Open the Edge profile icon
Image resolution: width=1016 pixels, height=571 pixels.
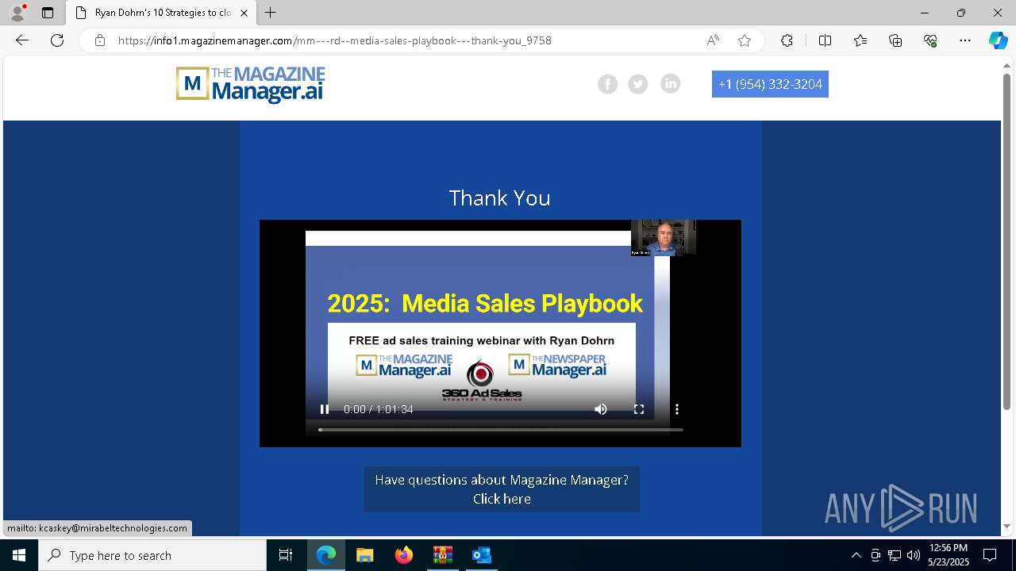pyautogui.click(x=17, y=13)
